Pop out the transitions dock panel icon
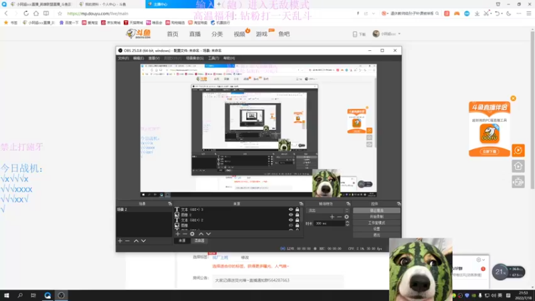 (348, 204)
